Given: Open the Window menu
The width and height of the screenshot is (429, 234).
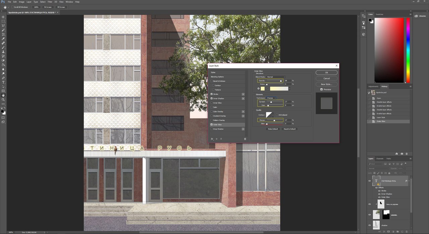Looking at the screenshot, I should pos(69,2).
